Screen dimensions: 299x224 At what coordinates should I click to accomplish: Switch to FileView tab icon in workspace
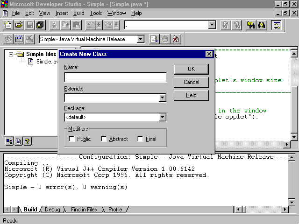[x=18, y=141]
